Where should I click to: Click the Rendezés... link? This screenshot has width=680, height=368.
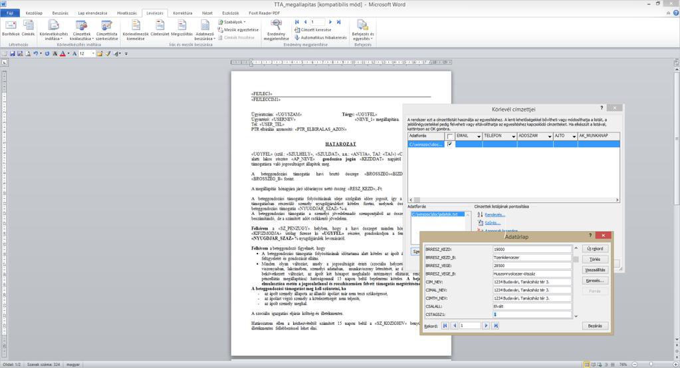(495, 215)
